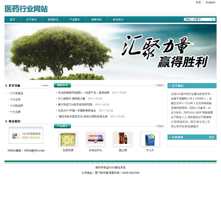Open 新闻资讯 in the navigation bar
221x200 pixels.
pos(53,20)
